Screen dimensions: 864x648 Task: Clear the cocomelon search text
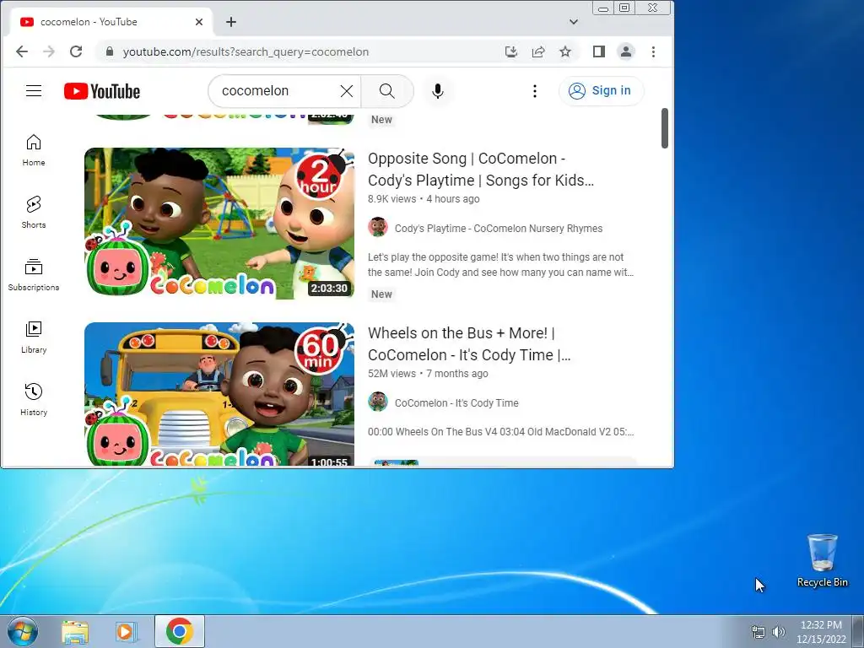point(347,91)
